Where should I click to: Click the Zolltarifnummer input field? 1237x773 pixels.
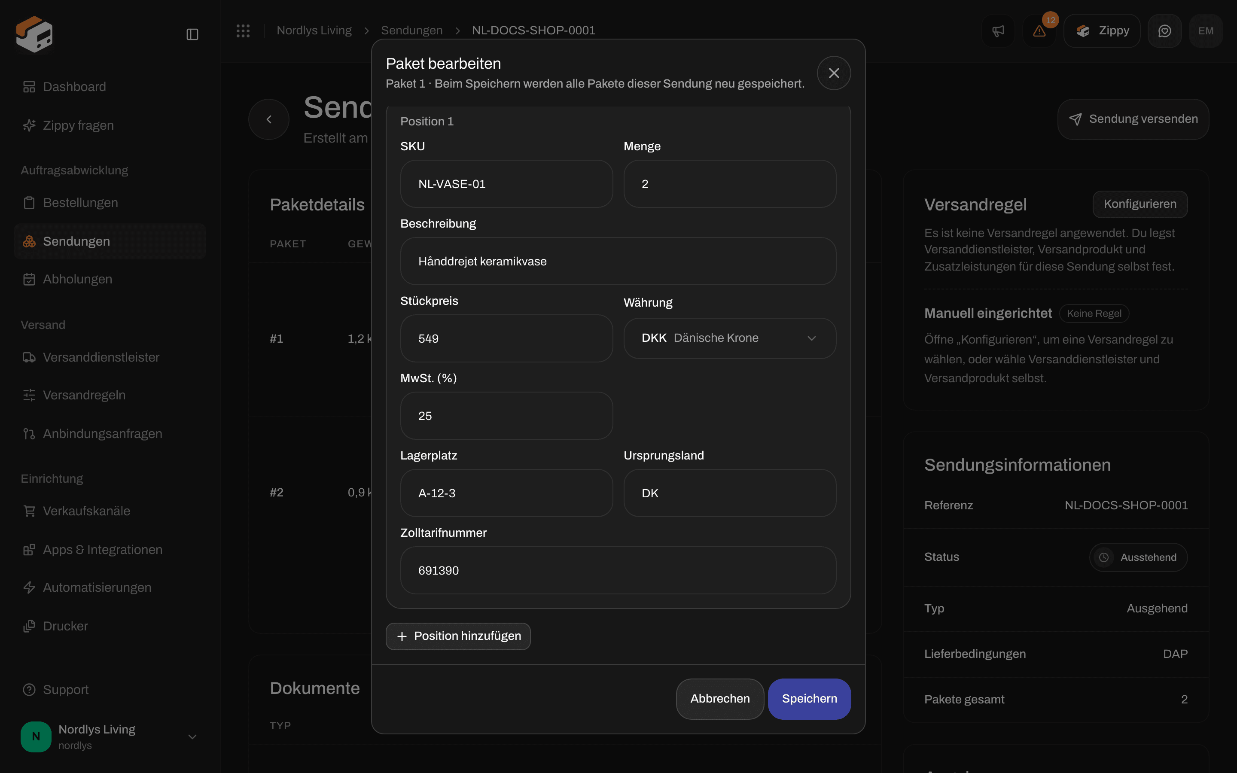pos(618,571)
